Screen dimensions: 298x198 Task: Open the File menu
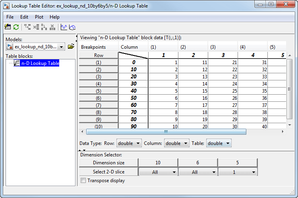pos(10,17)
